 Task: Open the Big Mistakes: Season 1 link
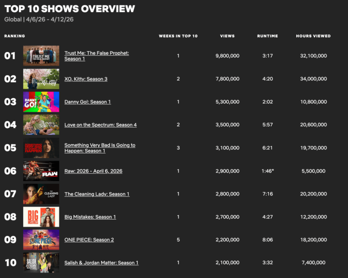click(x=90, y=217)
